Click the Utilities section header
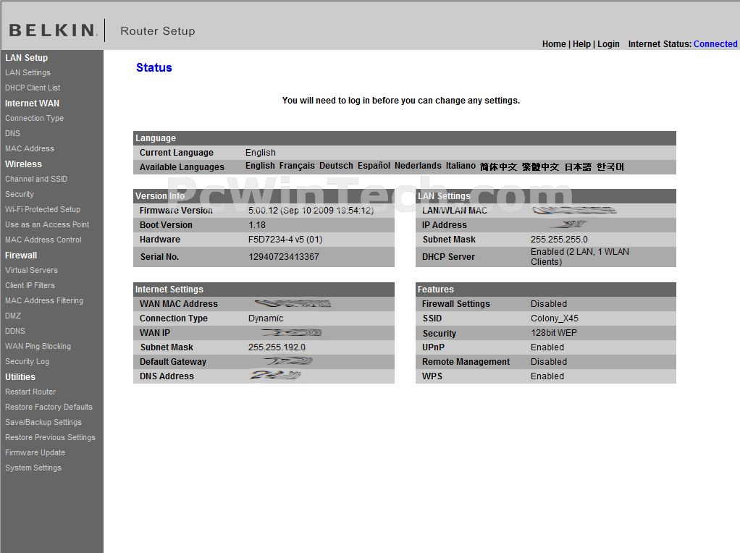Image resolution: width=740 pixels, height=553 pixels. 20,377
